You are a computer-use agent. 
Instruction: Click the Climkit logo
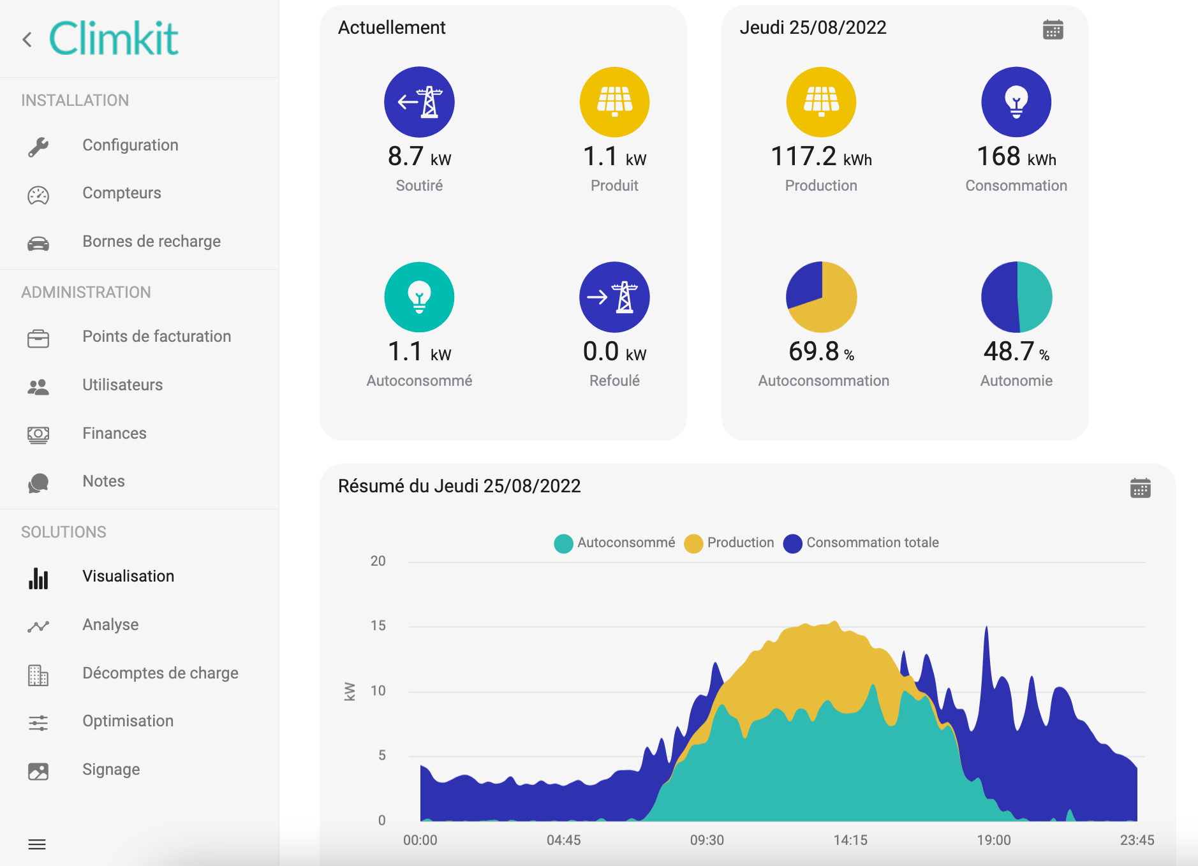point(114,38)
